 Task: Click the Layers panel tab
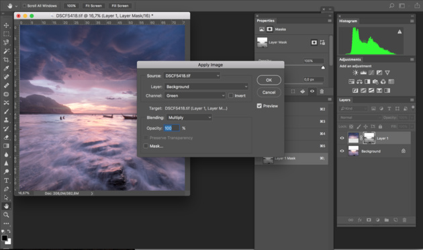point(344,100)
